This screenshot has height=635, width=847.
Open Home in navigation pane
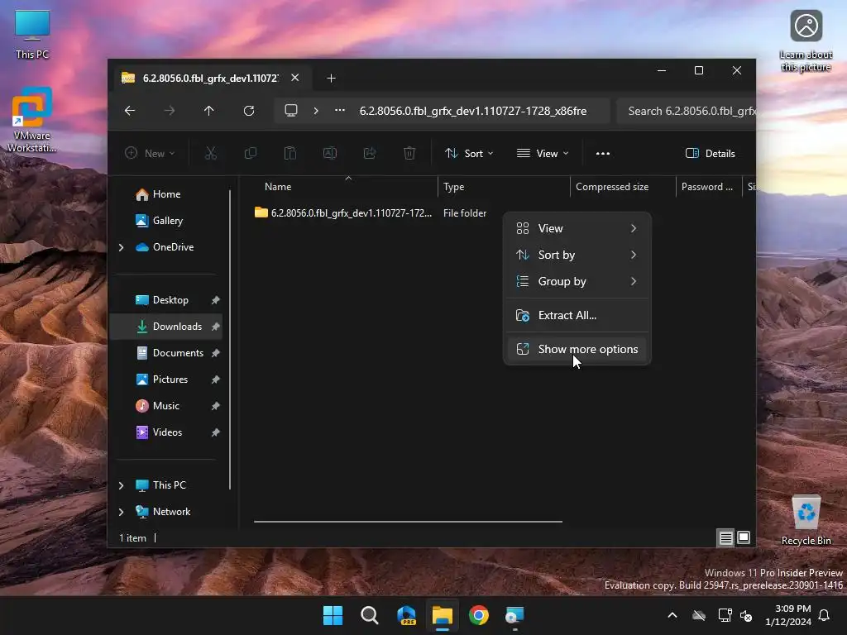(x=166, y=194)
